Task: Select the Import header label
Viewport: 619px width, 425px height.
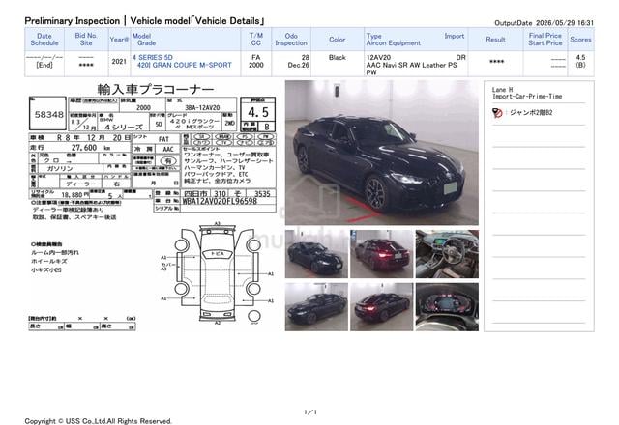Action: point(455,36)
